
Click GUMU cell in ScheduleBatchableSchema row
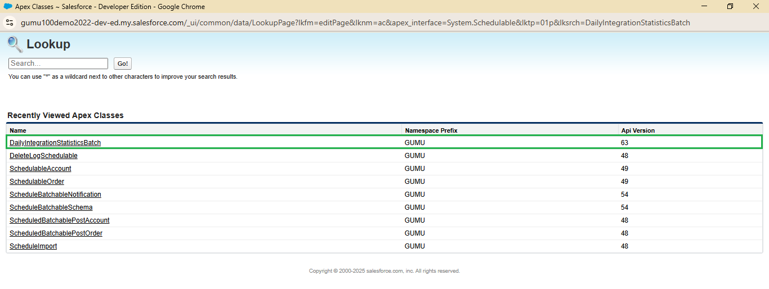(415, 207)
